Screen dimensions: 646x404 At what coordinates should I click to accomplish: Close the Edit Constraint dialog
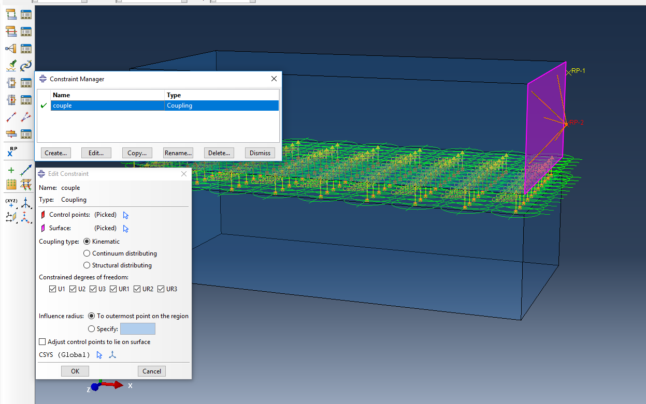coord(184,174)
